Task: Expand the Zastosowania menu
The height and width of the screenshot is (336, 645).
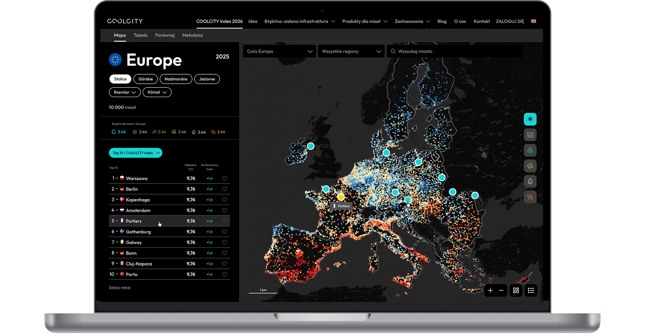Action: (x=412, y=21)
